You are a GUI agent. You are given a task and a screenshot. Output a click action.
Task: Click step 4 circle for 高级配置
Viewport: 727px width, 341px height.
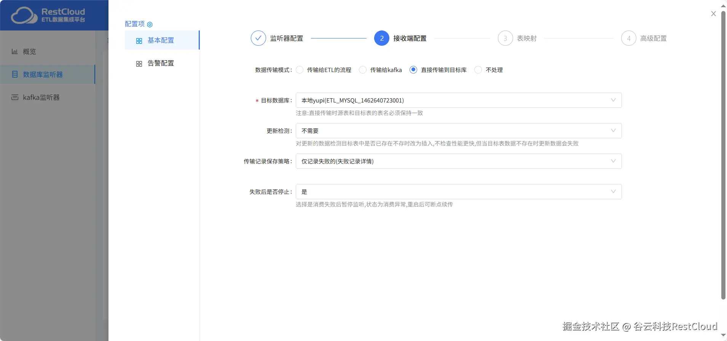[x=629, y=38]
